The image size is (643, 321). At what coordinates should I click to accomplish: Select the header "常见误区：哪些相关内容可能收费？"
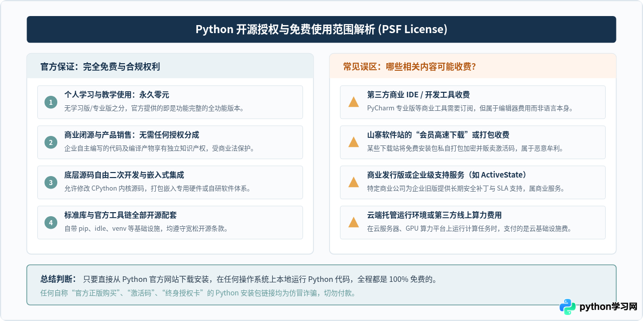point(409,67)
